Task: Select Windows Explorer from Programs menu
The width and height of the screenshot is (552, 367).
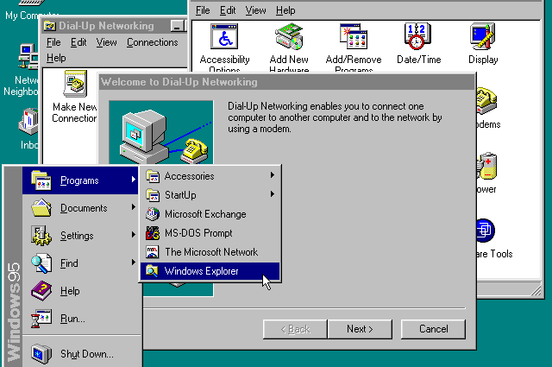Action: (201, 271)
